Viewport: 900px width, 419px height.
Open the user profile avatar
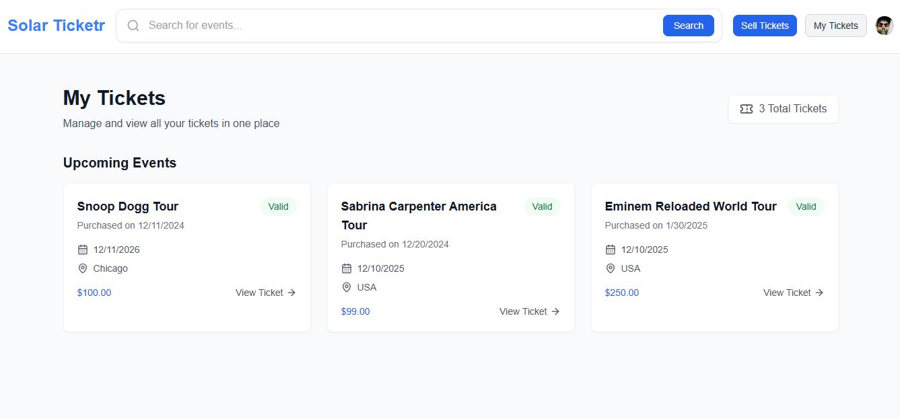[884, 26]
